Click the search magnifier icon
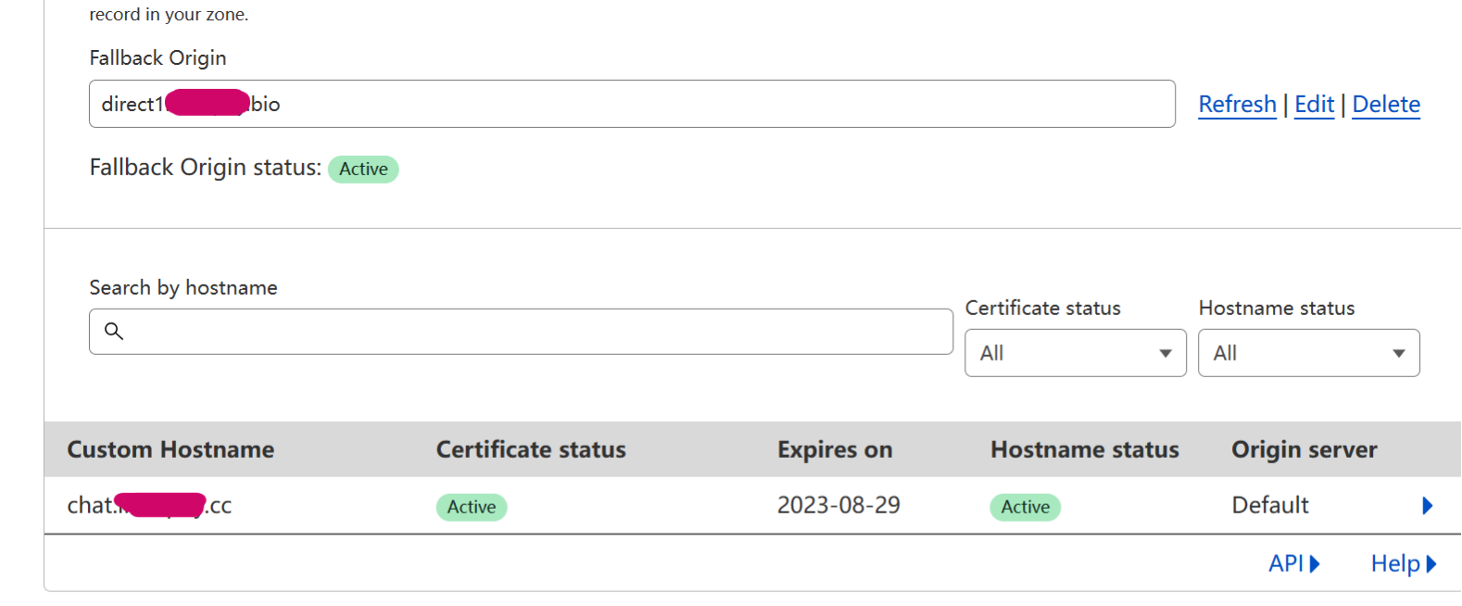 point(114,331)
